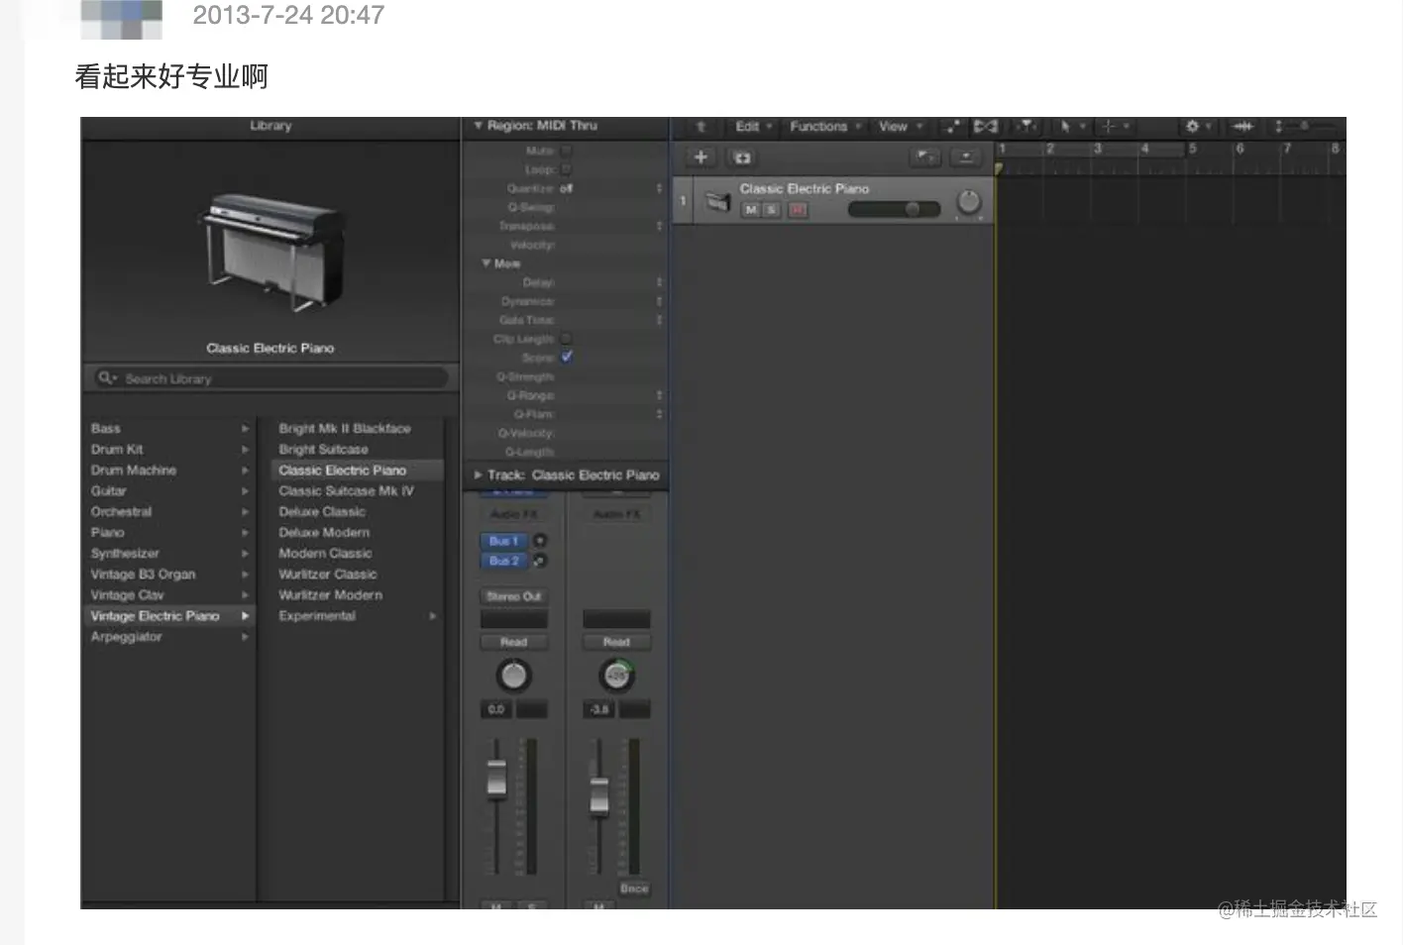1403x945 pixels.
Task: Open the Functions menu
Action: tap(820, 127)
